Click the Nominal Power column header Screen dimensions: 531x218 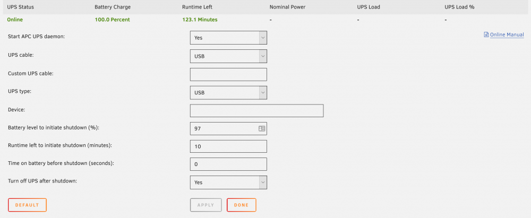click(287, 7)
